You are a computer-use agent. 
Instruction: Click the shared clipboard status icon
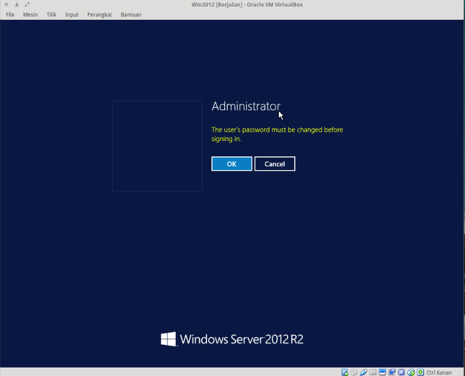[x=392, y=372]
